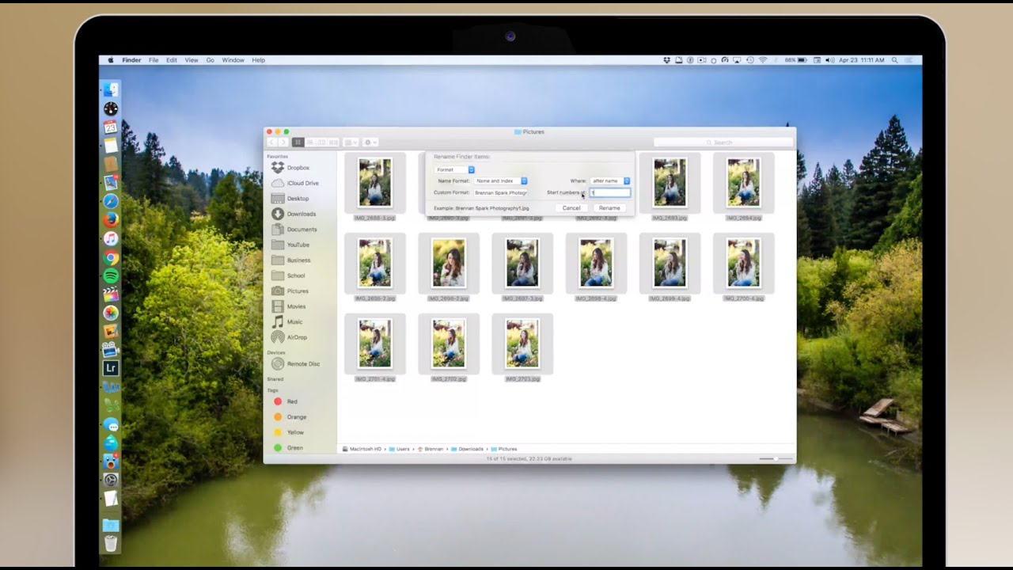Image resolution: width=1013 pixels, height=570 pixels.
Task: Select Remote Disc under Devices
Action: (x=296, y=364)
